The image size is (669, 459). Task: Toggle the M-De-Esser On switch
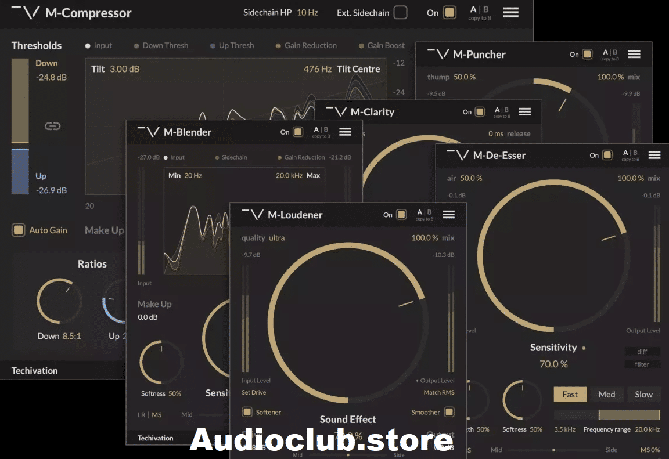(x=607, y=155)
